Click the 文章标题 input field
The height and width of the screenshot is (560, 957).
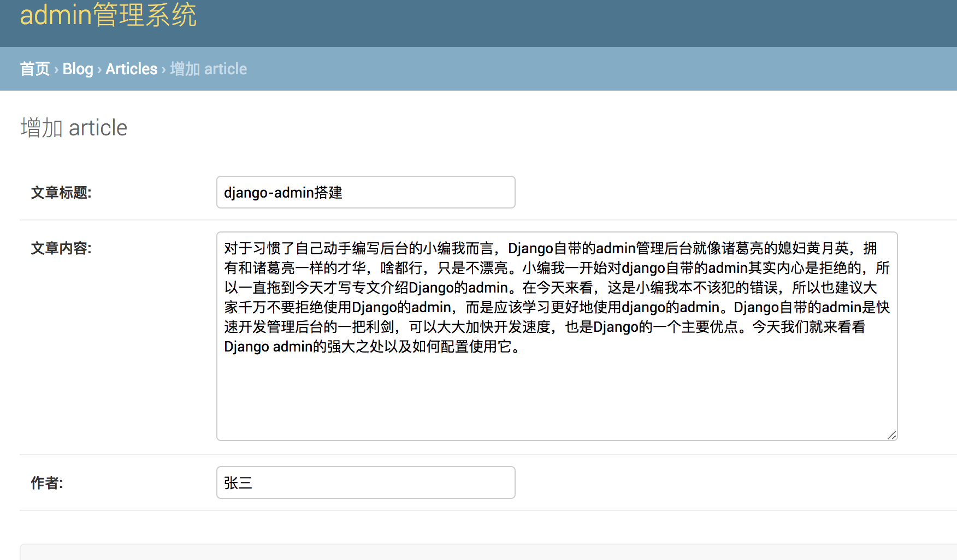click(366, 192)
